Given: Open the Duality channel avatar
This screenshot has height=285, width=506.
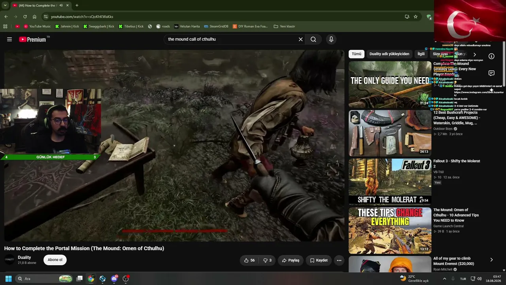Looking at the screenshot, I should pyautogui.click(x=9, y=260).
